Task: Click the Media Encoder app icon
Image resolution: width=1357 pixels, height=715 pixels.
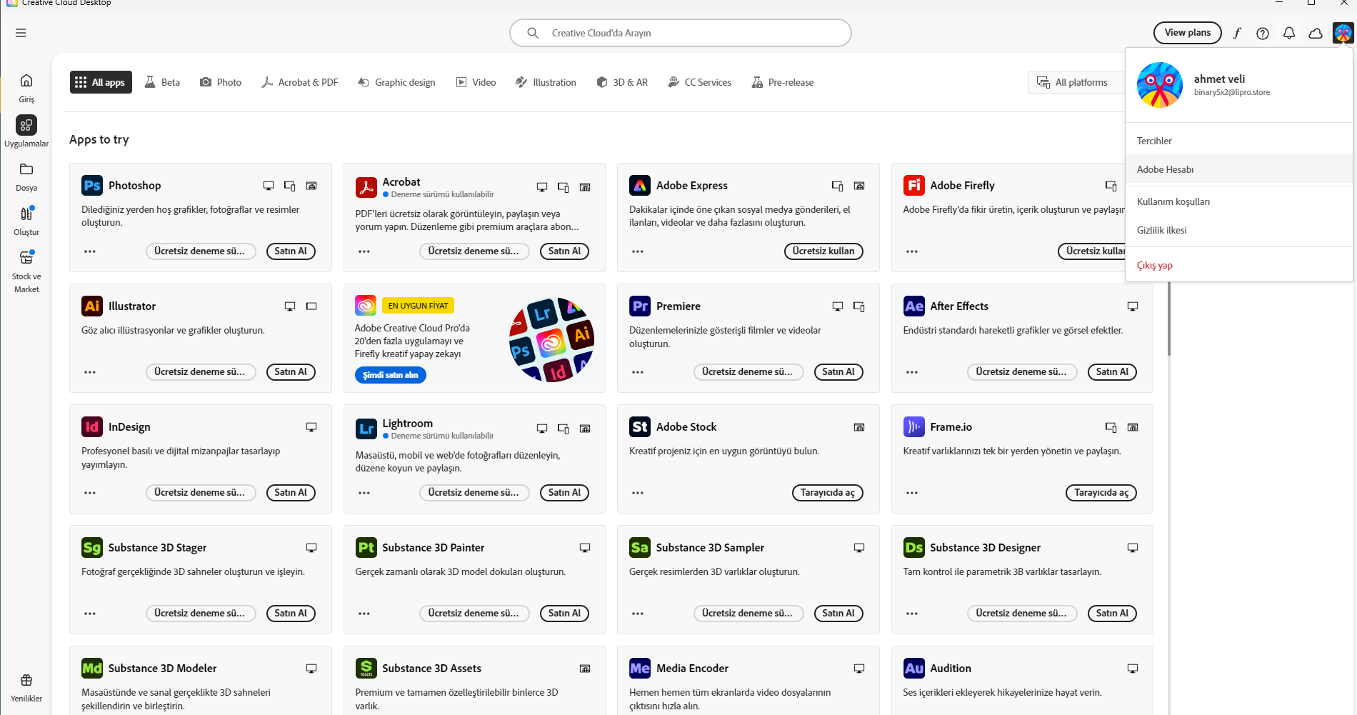Action: pos(640,669)
